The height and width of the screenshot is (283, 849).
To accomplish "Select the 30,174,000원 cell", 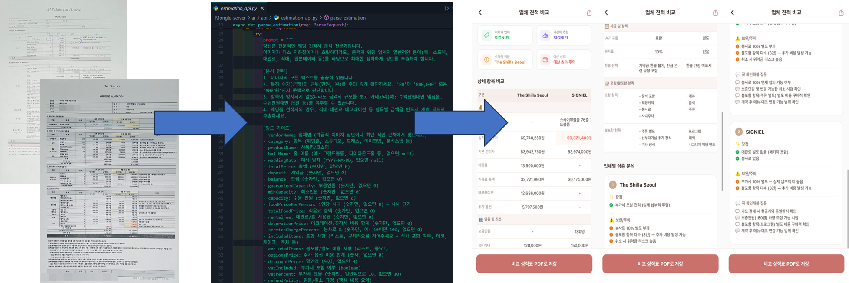I will 579,179.
